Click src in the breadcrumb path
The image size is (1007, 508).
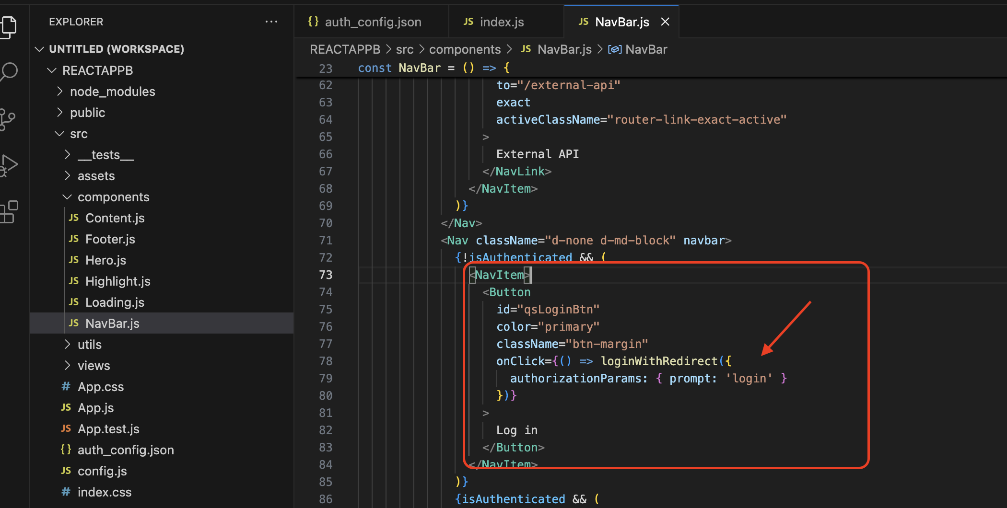point(405,49)
